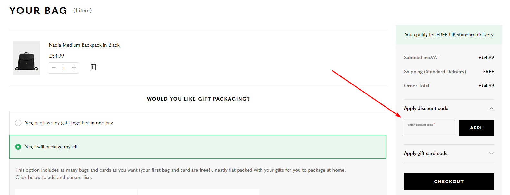Viewport: 510px width, 195px height.
Task: Select the quantity value field showing 1
Action: [64, 68]
